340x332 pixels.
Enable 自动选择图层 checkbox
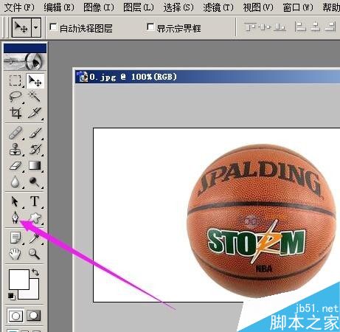point(53,27)
